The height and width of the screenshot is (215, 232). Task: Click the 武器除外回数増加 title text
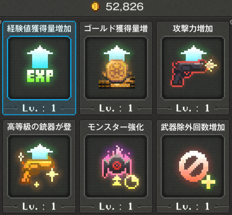pos(193,127)
